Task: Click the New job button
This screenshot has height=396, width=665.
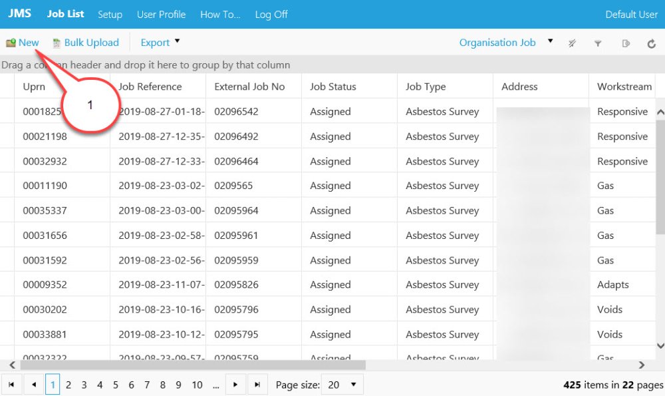Action: (x=23, y=43)
